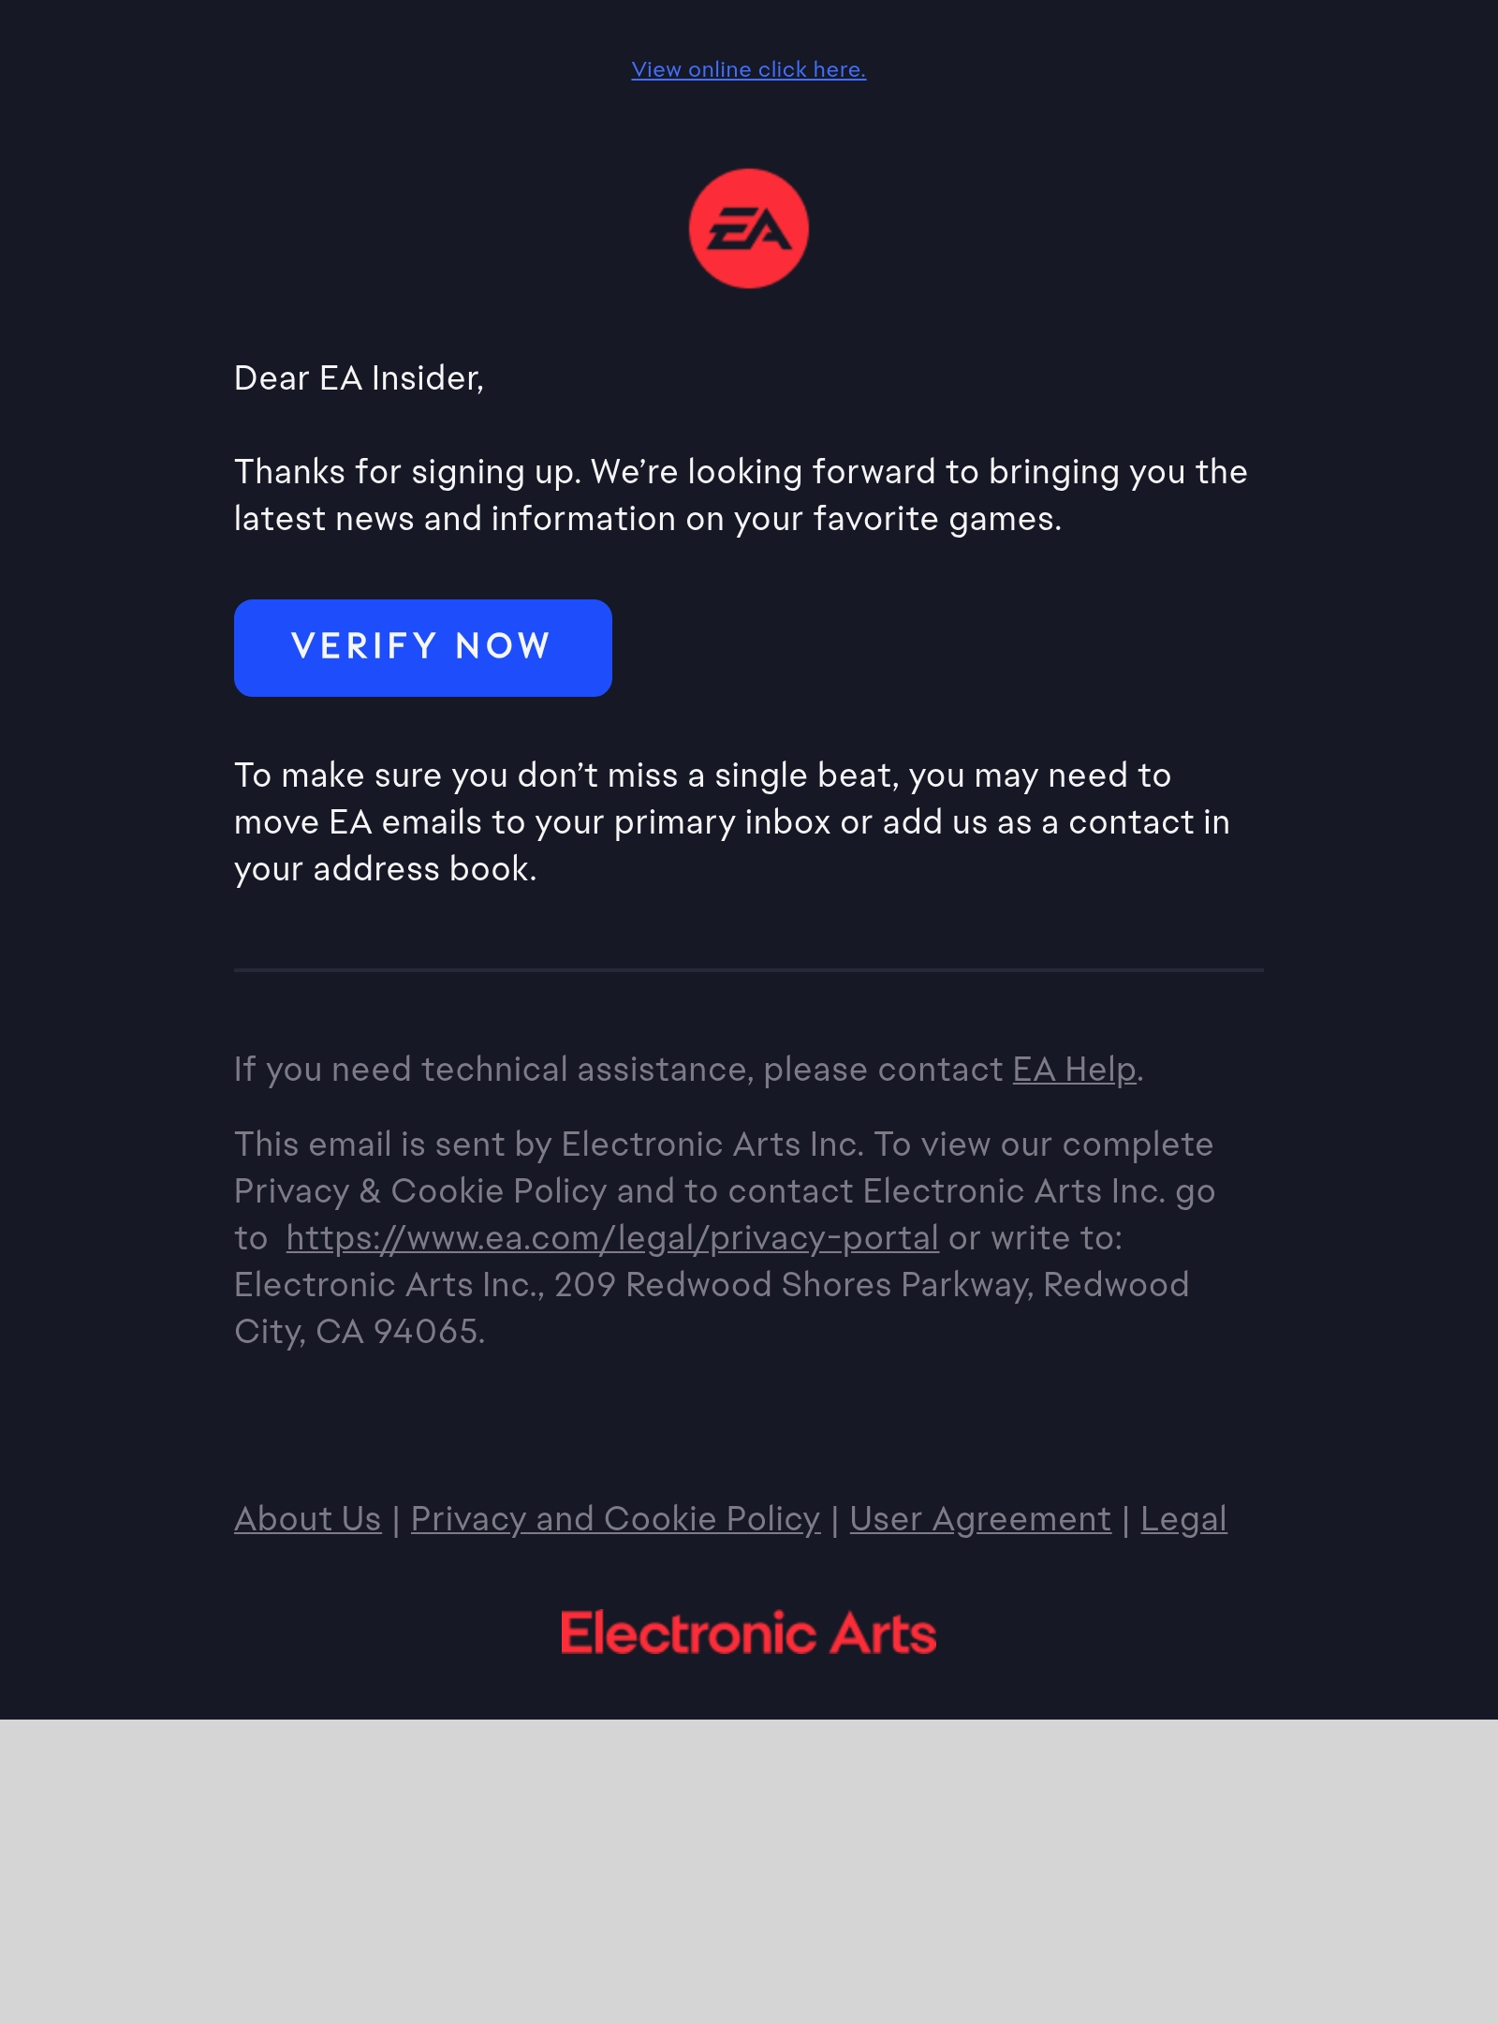The height and width of the screenshot is (2023, 1498).
Task: Click the blue VERIFY NOW button
Action: coord(423,647)
